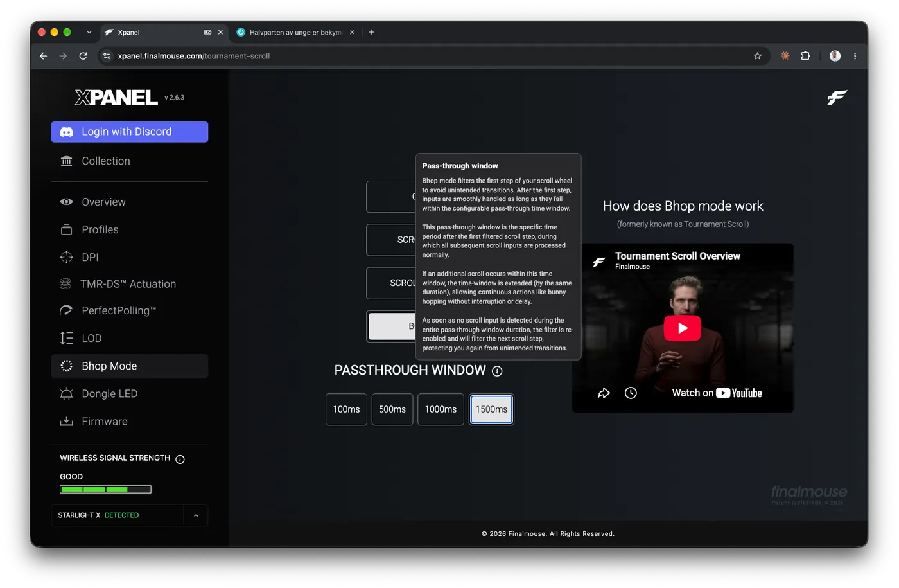The image size is (899, 588).
Task: Open the Tournament Scroll Overview video title
Action: (x=677, y=256)
